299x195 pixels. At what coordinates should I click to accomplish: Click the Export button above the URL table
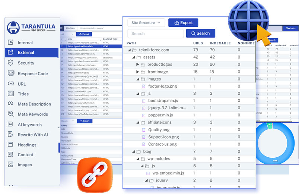point(84,34)
